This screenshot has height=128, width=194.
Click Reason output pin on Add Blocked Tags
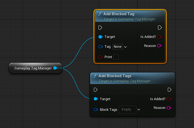tap(169, 108)
